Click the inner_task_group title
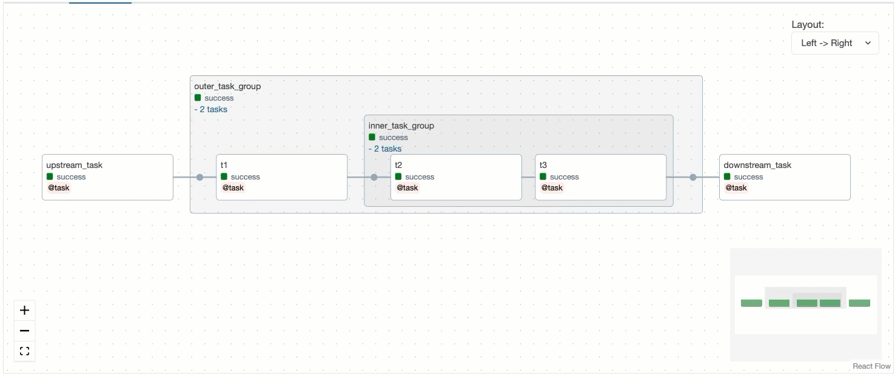Viewport: 895px width, 376px height. tap(401, 126)
